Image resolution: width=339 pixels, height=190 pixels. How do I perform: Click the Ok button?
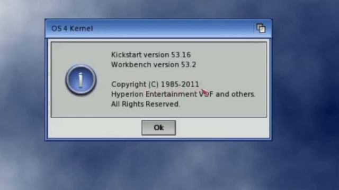tap(159, 128)
